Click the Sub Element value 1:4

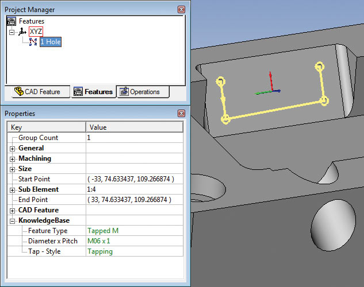pos(91,189)
